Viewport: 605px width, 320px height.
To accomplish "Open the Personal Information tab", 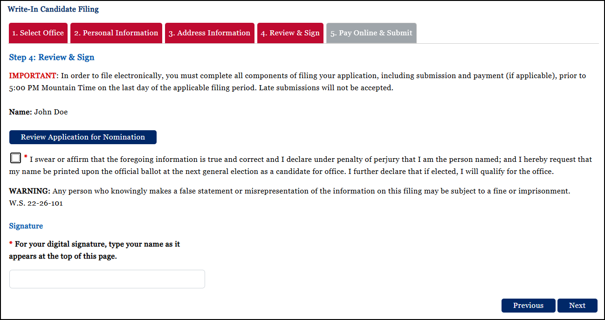I will coord(116,33).
